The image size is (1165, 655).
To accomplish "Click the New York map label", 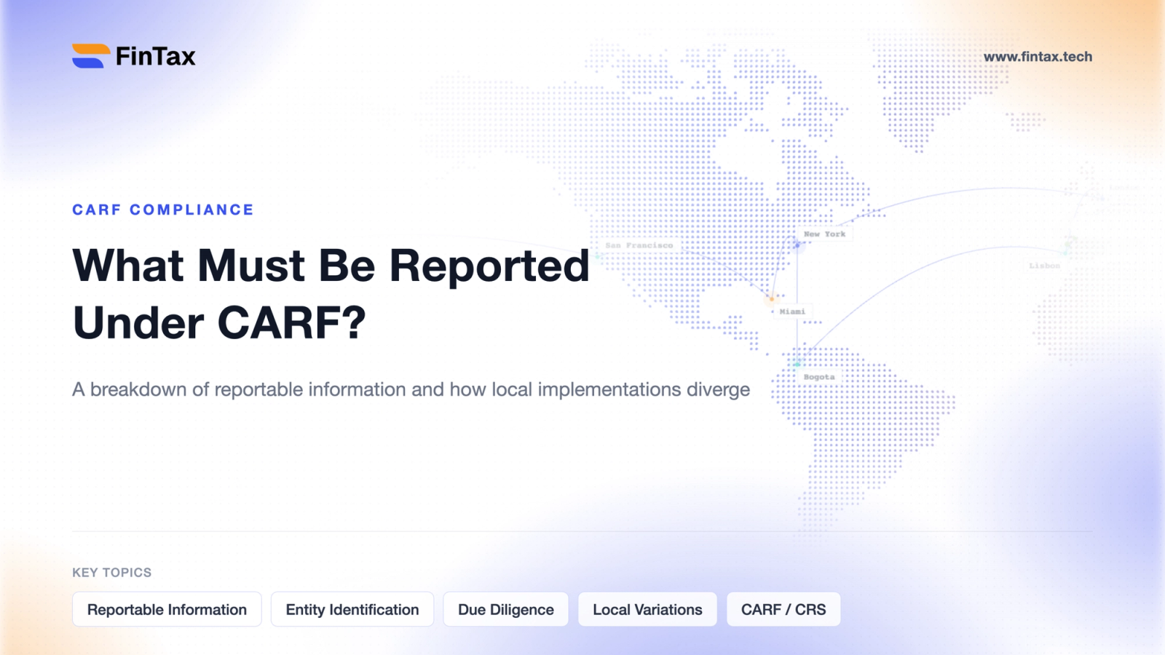I will 825,234.
